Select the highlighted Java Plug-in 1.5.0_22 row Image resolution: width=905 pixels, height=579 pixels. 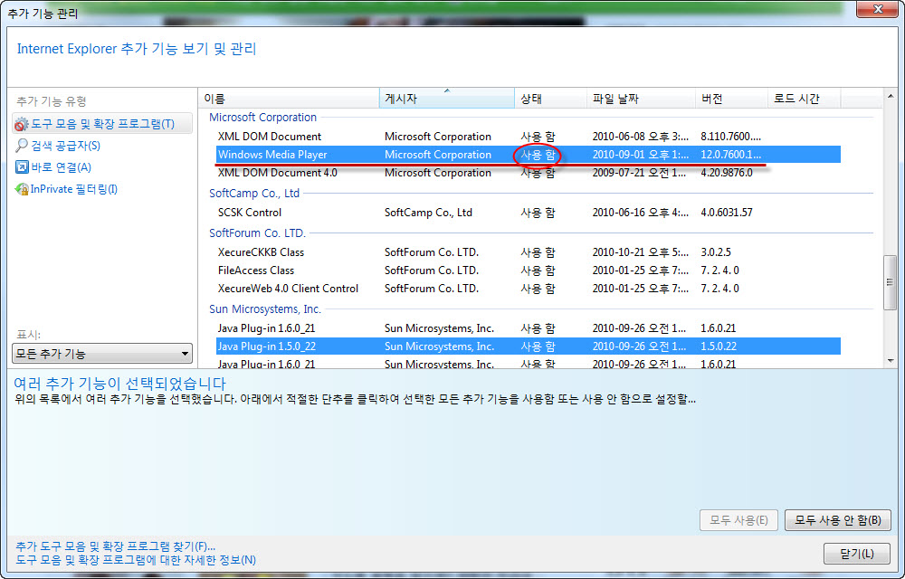(x=529, y=346)
